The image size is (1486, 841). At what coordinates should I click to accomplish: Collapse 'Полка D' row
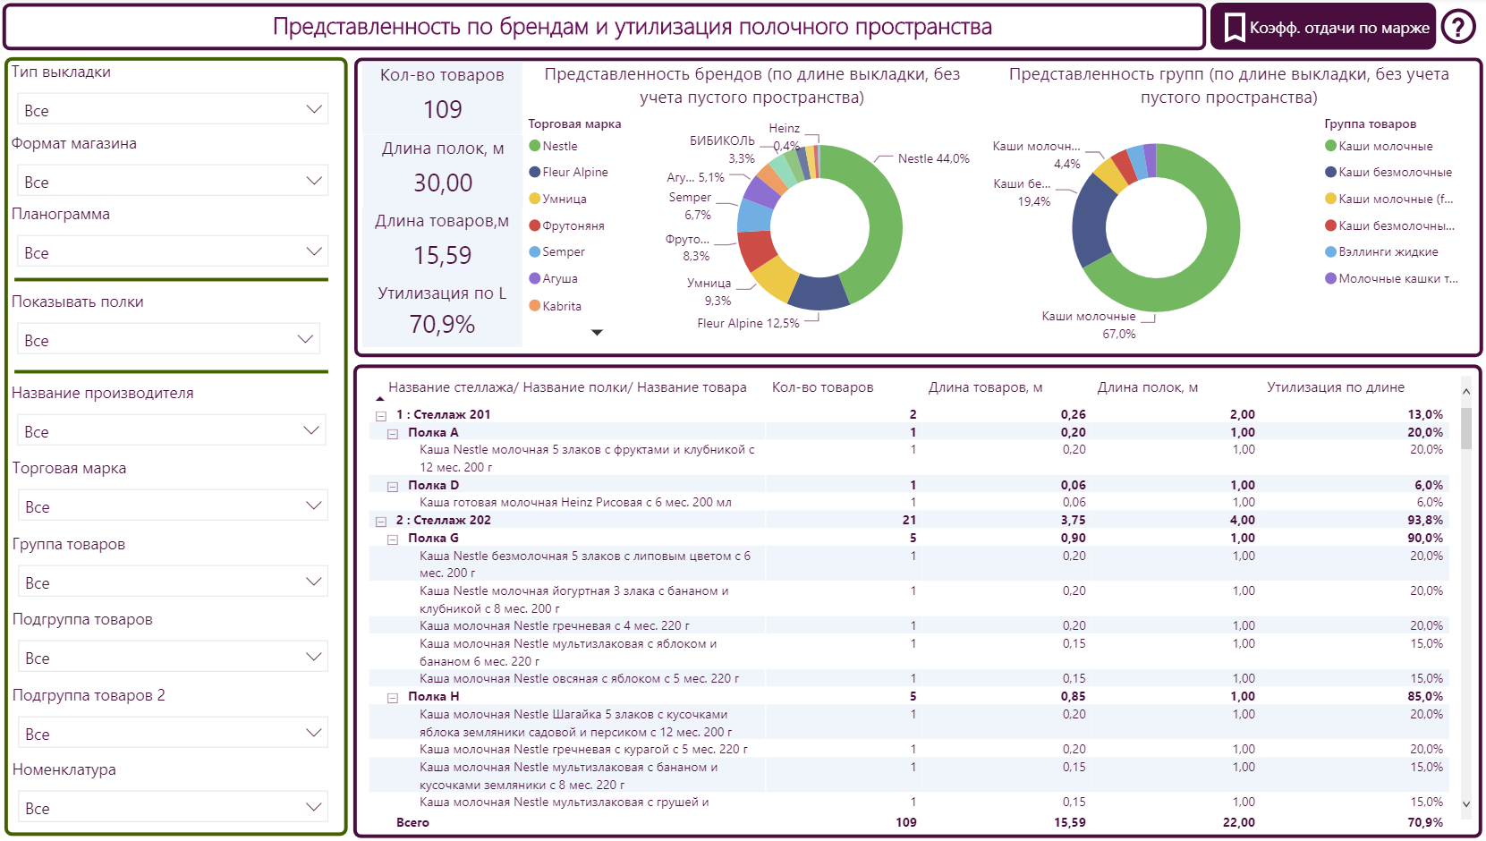[393, 486]
